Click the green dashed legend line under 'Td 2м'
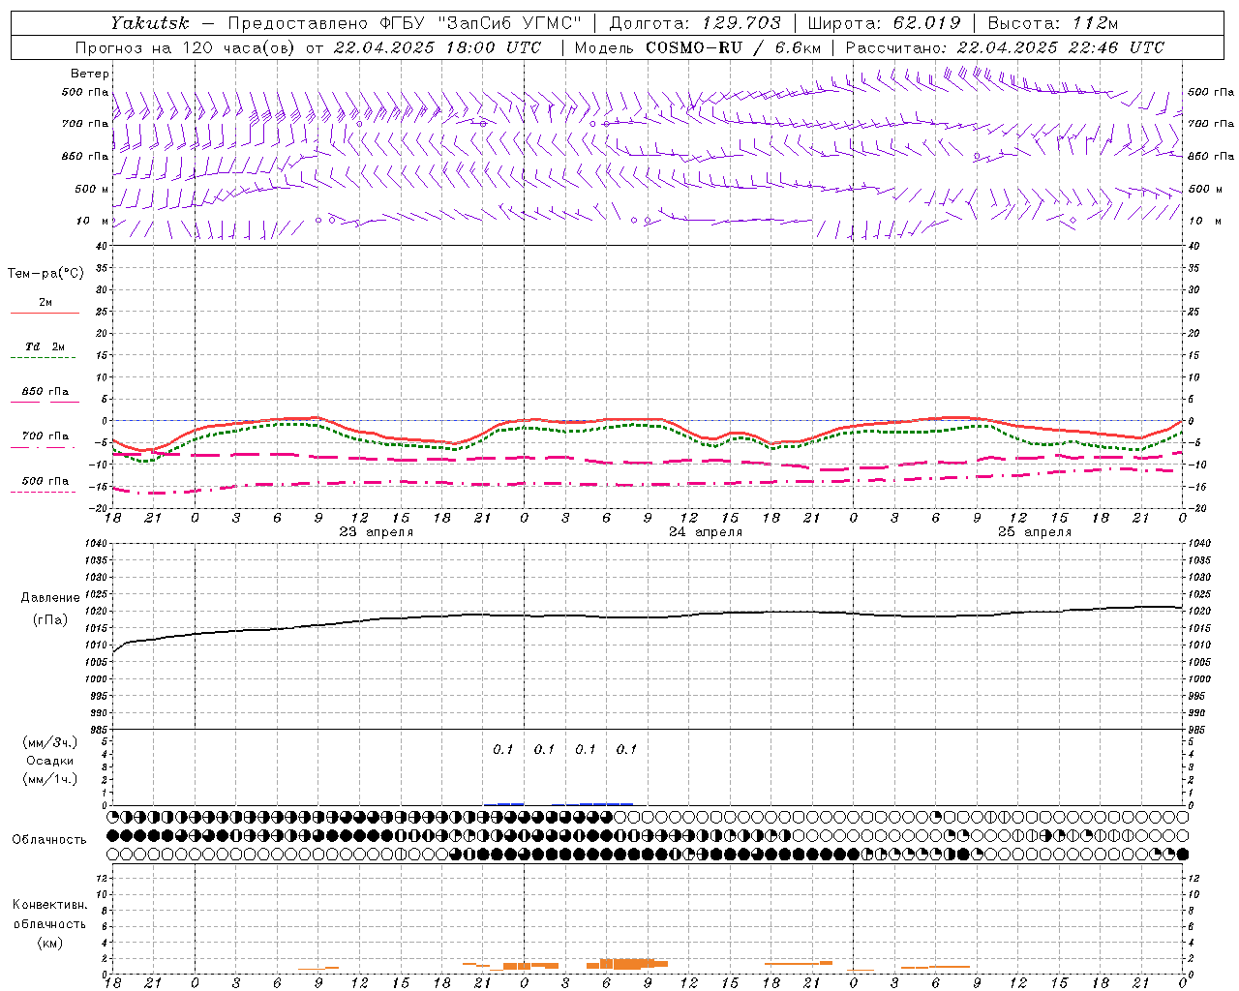The height and width of the screenshot is (991, 1239). click(43, 358)
